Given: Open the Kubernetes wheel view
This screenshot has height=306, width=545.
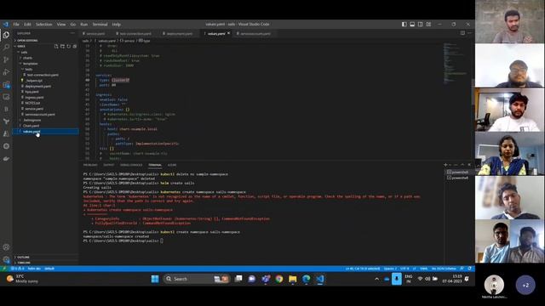Looking at the screenshot, I should tap(6, 146).
